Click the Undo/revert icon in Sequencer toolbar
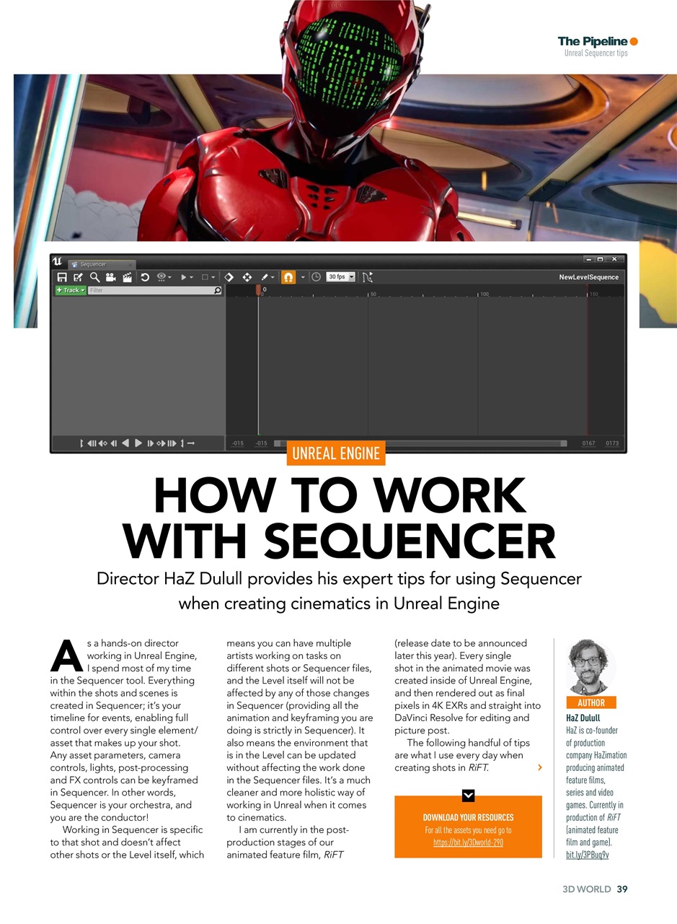 coord(145,276)
